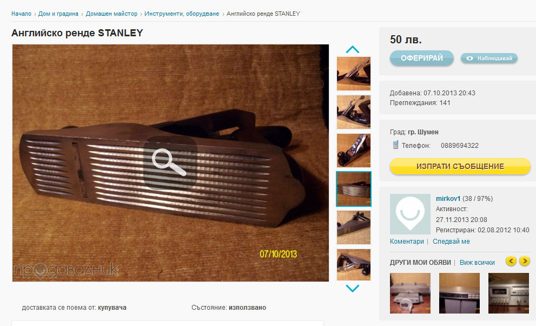Screen dimensions: 536x326
Task: Open seller profile mirkov1
Action: coord(448,198)
